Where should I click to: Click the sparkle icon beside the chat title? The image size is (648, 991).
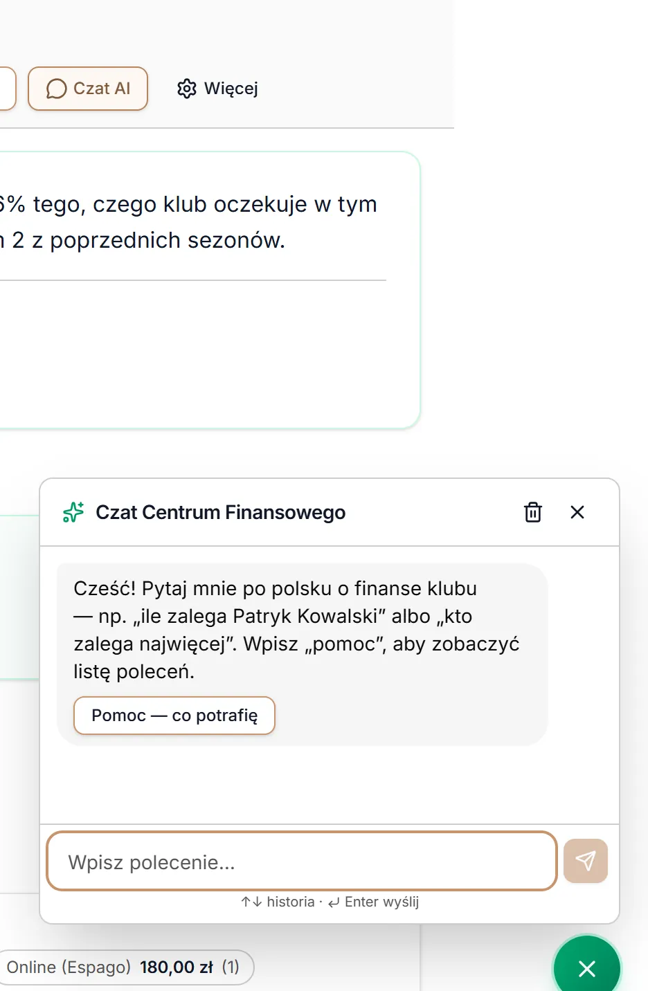click(73, 512)
